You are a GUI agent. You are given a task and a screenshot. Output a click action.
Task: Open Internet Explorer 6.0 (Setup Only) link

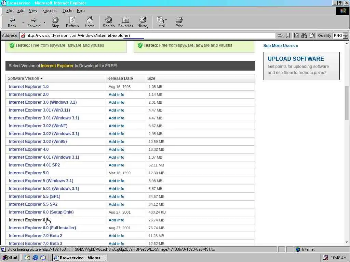coord(41,212)
